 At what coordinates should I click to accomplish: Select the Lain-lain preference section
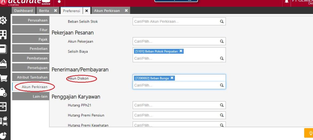31,96
